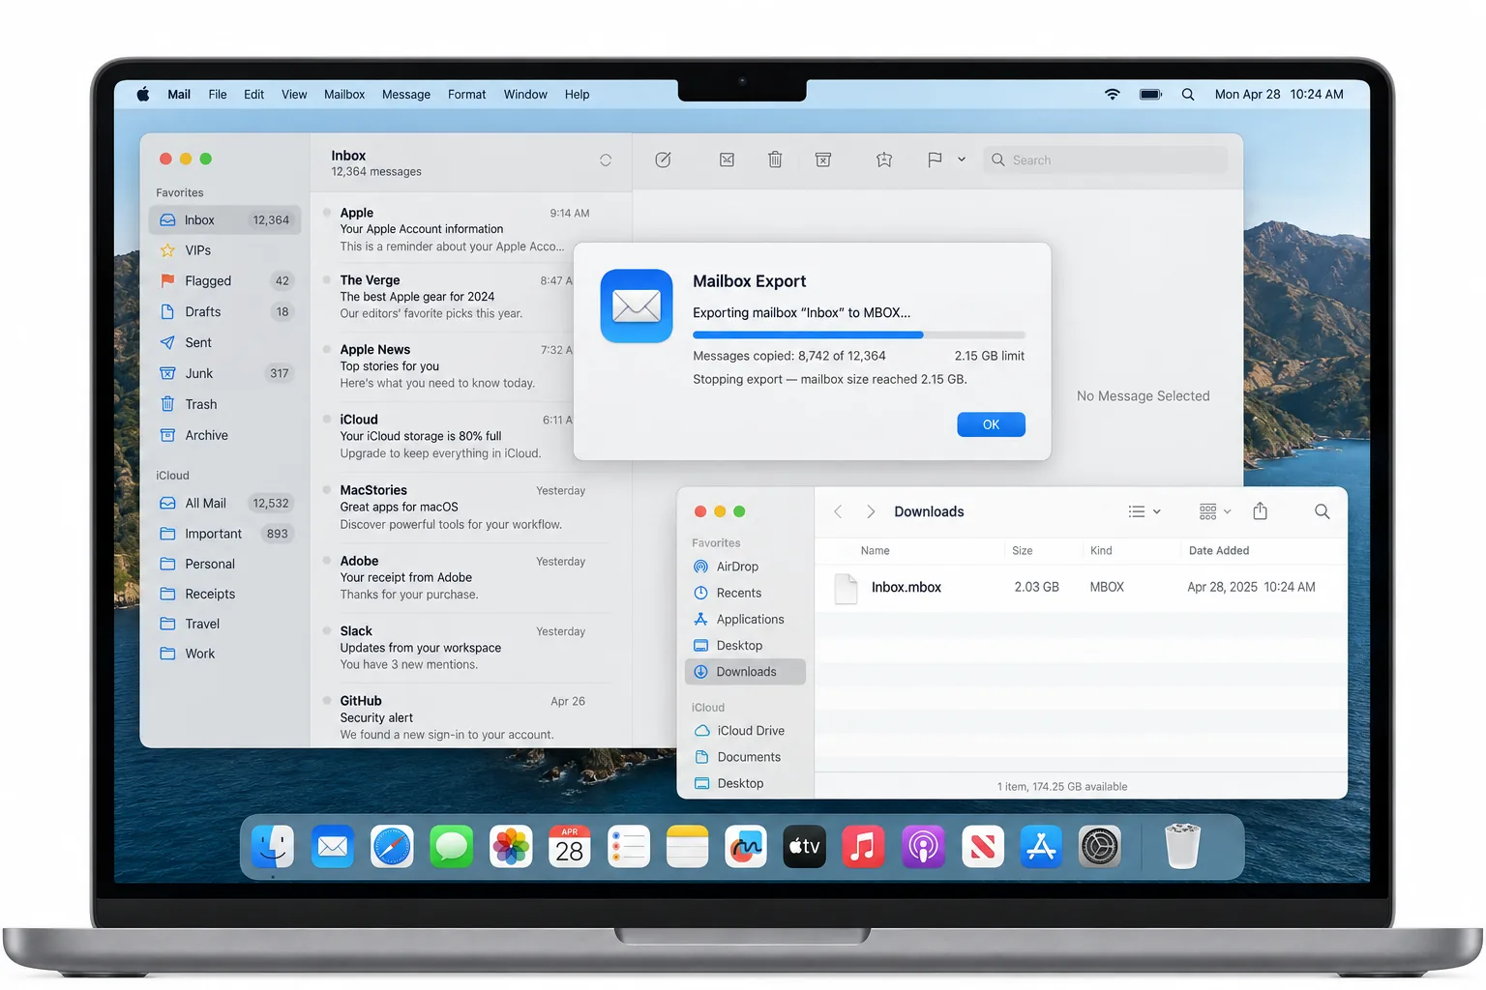Click the Spotlight search icon in menu bar

click(x=1188, y=95)
